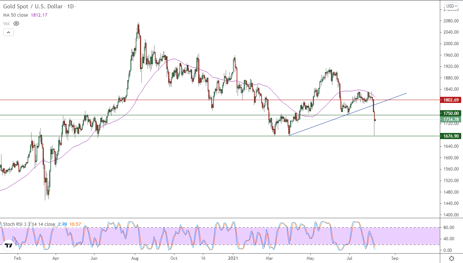Click the 0.00 level on Stoch RSI axis
The width and height of the screenshot is (463, 263).
click(447, 250)
